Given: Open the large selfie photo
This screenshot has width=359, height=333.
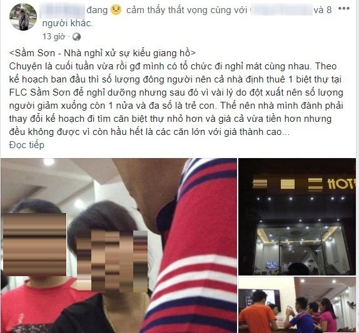Looking at the screenshot, I should point(119,246).
